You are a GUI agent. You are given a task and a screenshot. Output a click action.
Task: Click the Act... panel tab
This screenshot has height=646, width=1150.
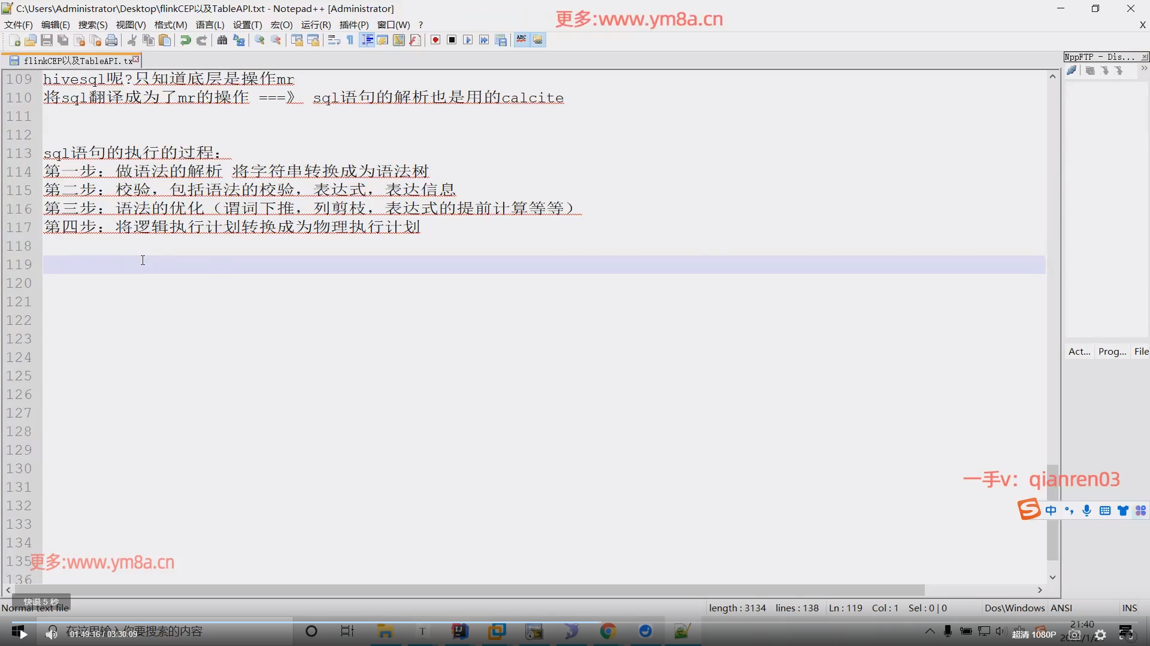point(1079,352)
